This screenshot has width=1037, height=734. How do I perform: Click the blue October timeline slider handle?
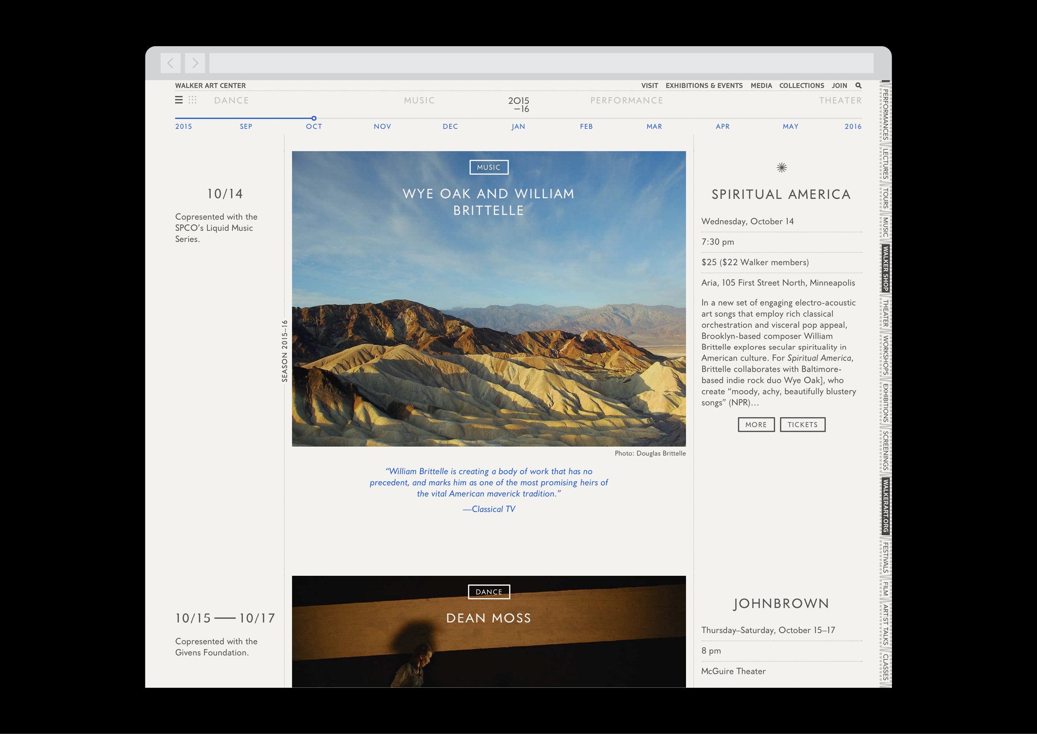314,119
